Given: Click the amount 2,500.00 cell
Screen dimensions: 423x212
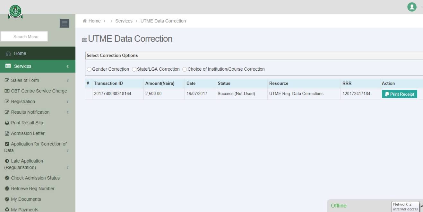Looking at the screenshot, I should click(164, 94).
